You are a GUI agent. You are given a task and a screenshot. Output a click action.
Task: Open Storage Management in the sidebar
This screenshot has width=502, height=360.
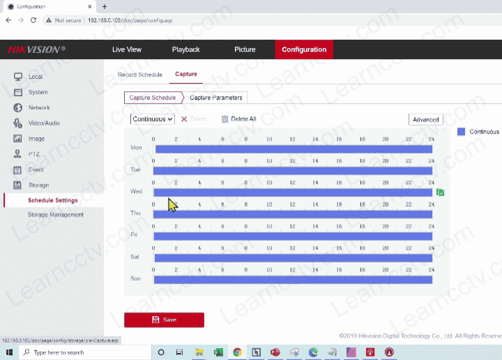tap(55, 214)
